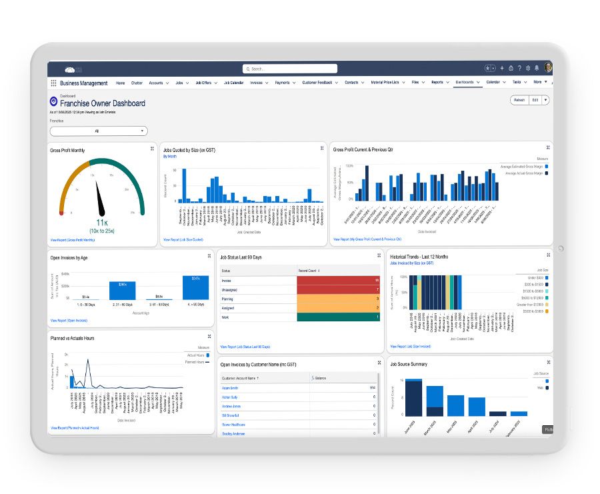
Task: Click the help question mark icon
Action: click(519, 68)
